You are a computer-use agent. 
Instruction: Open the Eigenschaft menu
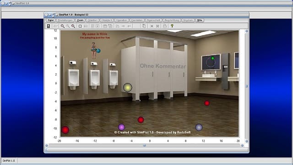point(153,20)
